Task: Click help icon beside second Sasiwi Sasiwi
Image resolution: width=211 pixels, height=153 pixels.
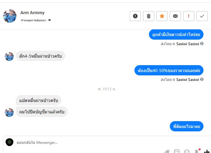Action: (x=202, y=79)
